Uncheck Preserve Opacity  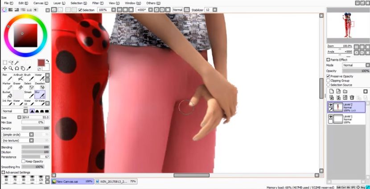[328, 76]
